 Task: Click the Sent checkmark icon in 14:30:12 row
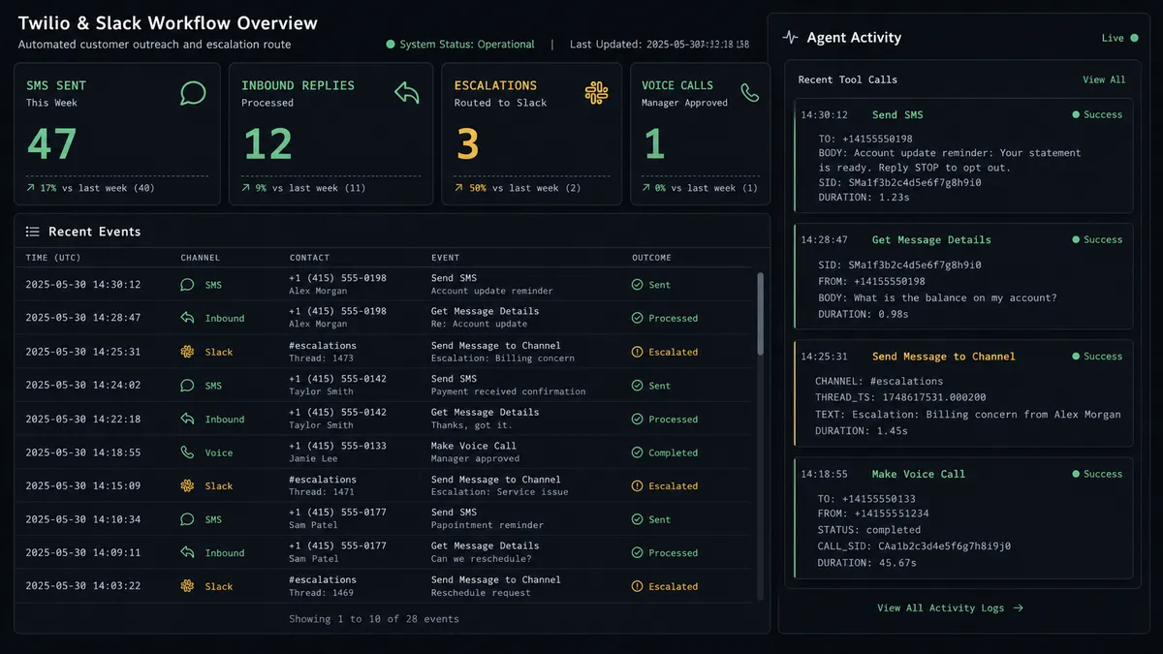637,285
